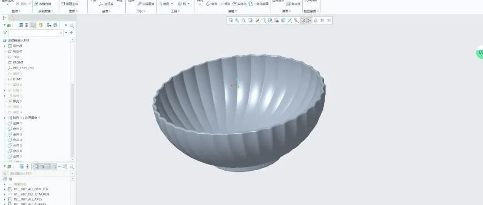Click the 扫描混合 swept blend tool

pos(145,4)
